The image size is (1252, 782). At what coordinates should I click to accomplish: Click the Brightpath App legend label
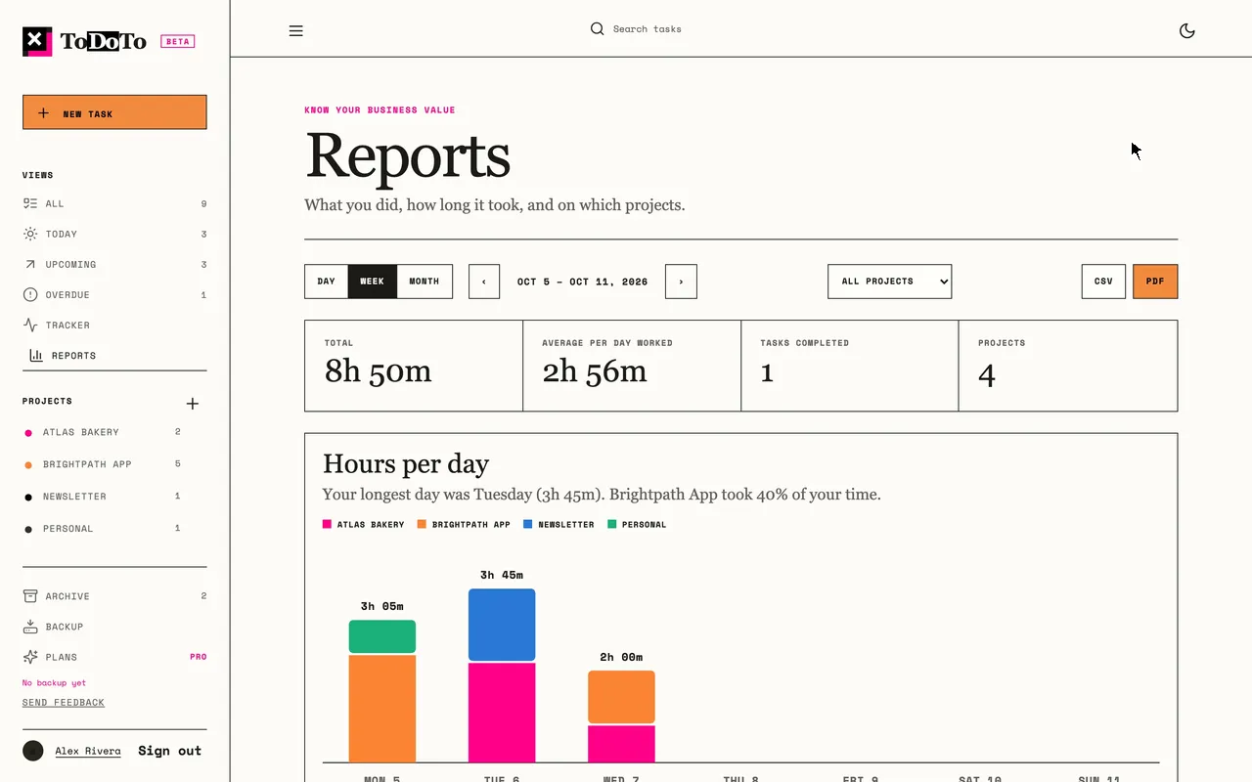point(471,525)
